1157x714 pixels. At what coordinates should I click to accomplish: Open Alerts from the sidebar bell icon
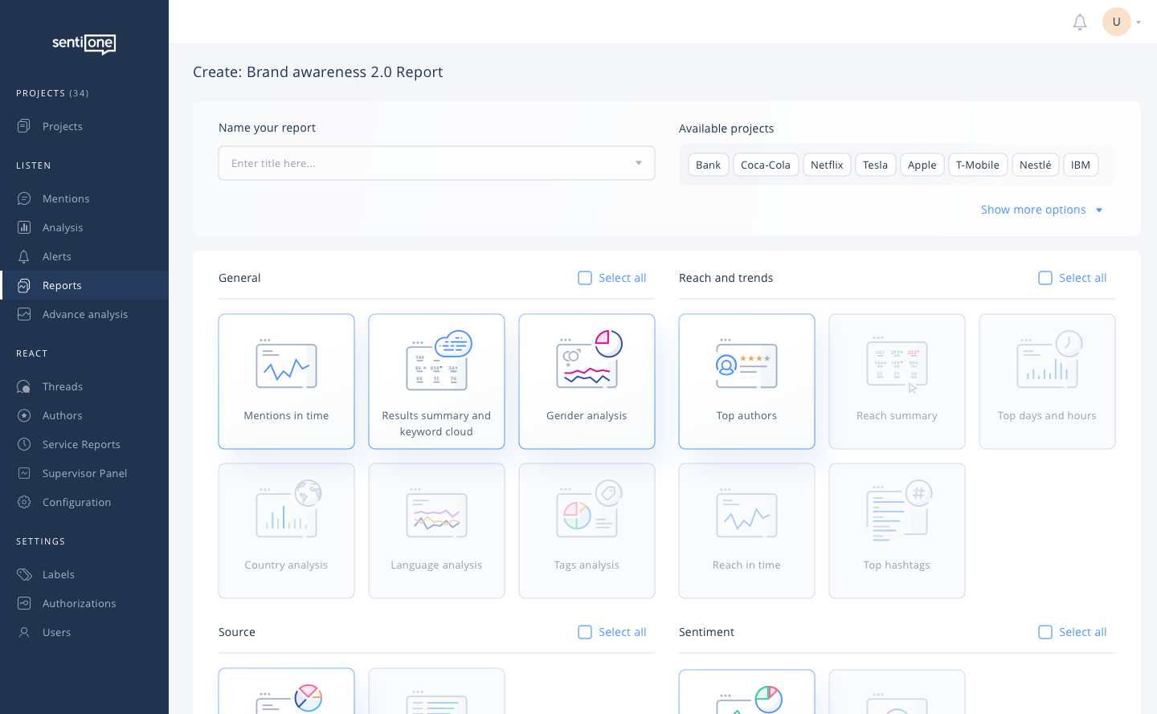24,256
